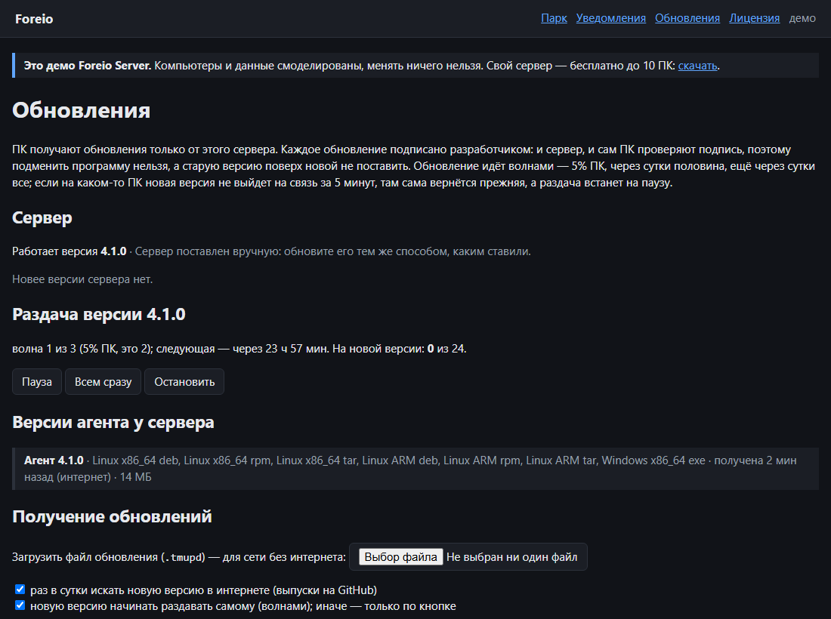Uncheck daily internet version search checkbox
Viewport: 831px width, 619px height.
tap(20, 590)
